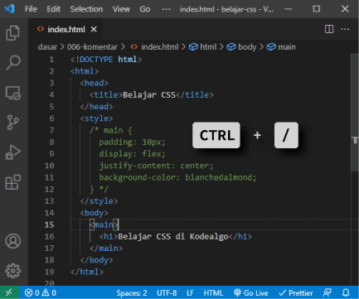
Task: Open the Manage settings gear
Action: [x=13, y=271]
